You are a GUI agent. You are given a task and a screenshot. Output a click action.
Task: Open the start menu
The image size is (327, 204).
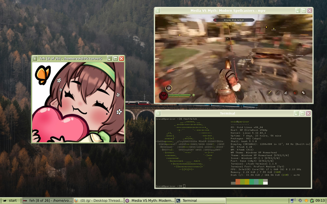(10, 201)
